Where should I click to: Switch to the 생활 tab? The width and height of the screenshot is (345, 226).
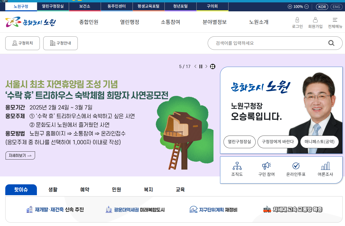coord(53,190)
